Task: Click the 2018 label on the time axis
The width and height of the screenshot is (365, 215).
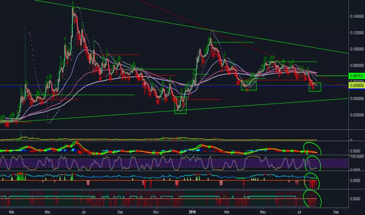Action: click(x=192, y=212)
